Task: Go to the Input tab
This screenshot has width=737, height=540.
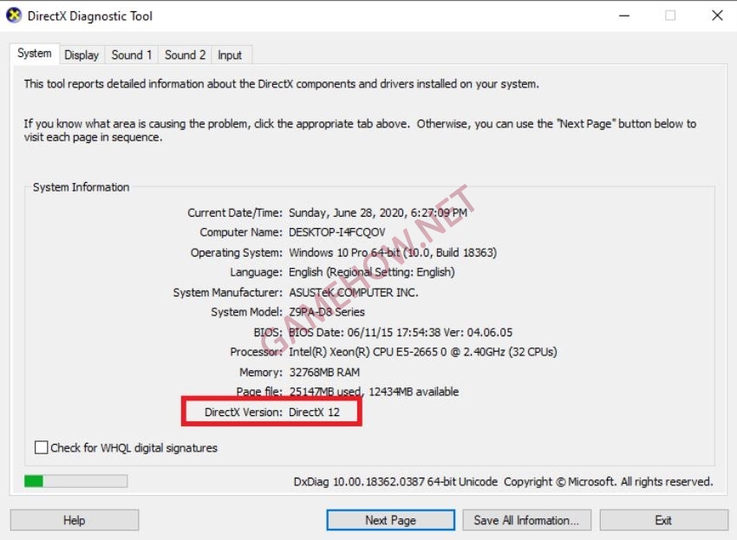Action: click(x=230, y=55)
